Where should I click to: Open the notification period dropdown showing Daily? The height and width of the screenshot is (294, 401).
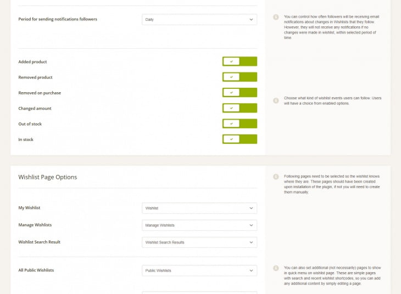[x=199, y=19]
